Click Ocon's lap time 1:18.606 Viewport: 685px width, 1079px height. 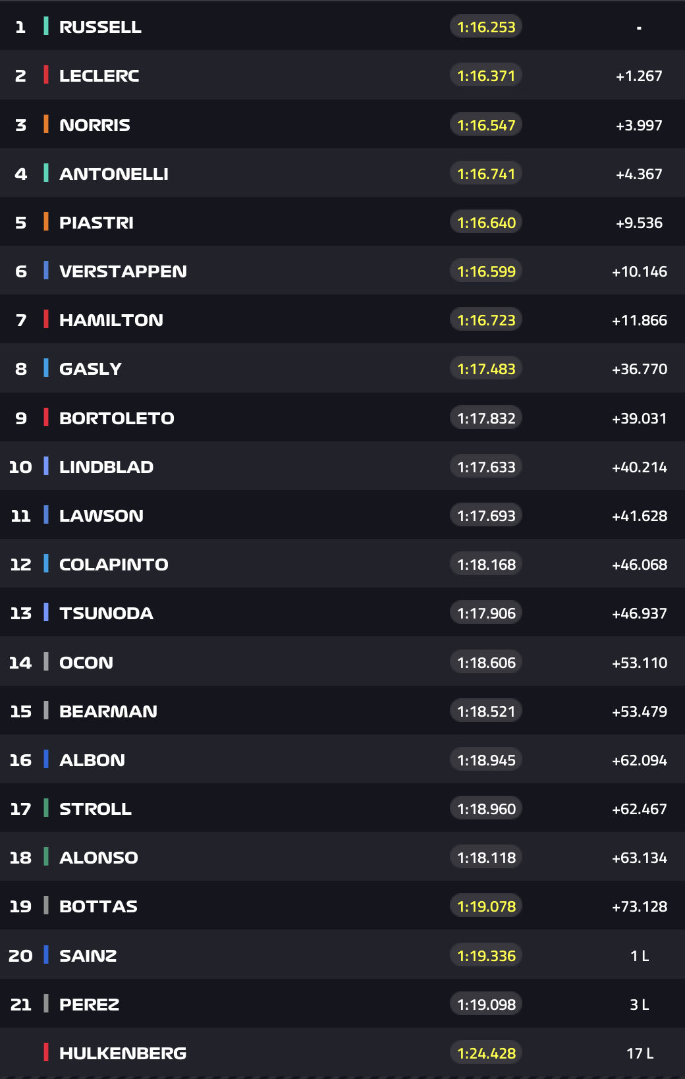pos(486,663)
